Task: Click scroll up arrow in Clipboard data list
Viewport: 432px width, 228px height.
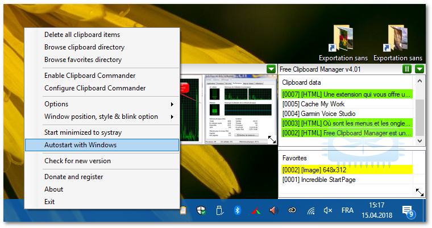Action: [419, 81]
